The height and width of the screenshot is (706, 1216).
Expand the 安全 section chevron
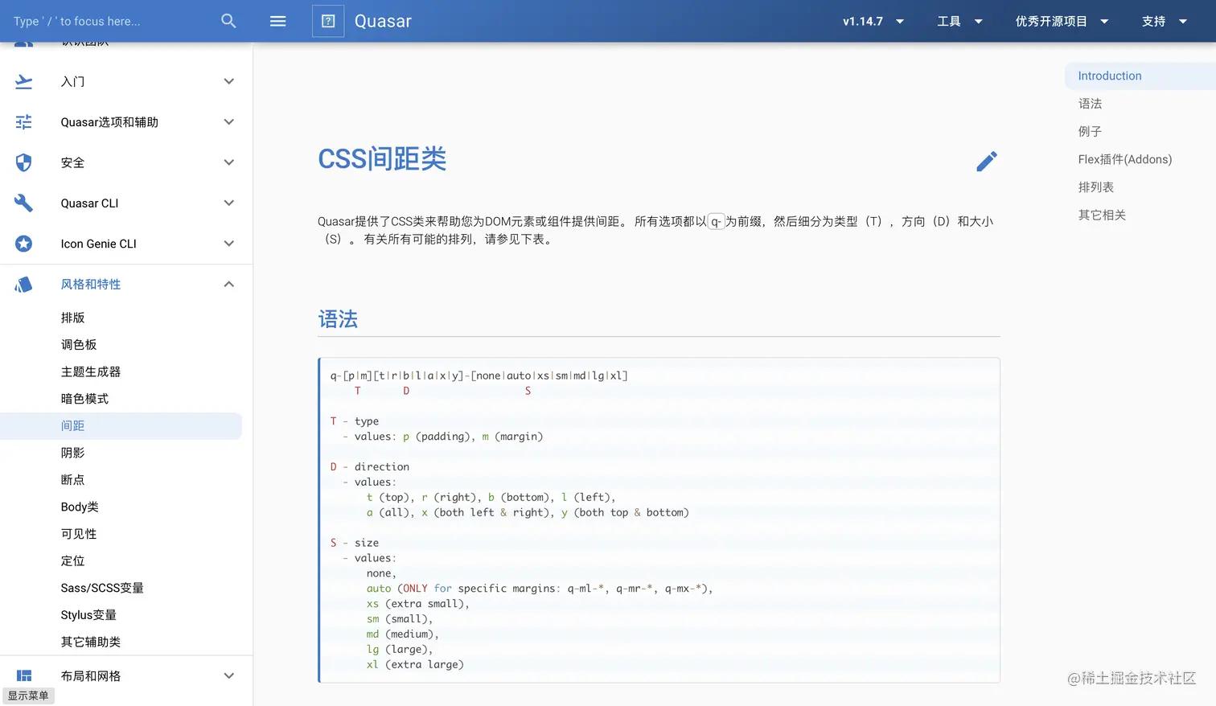click(229, 162)
